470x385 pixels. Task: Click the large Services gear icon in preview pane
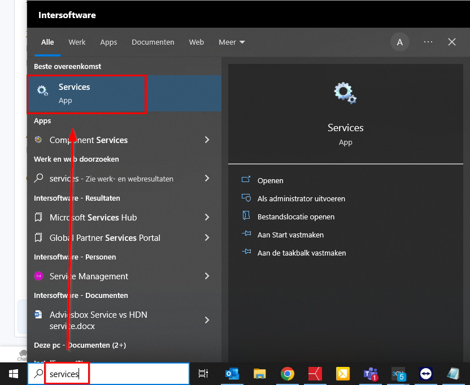coord(345,93)
